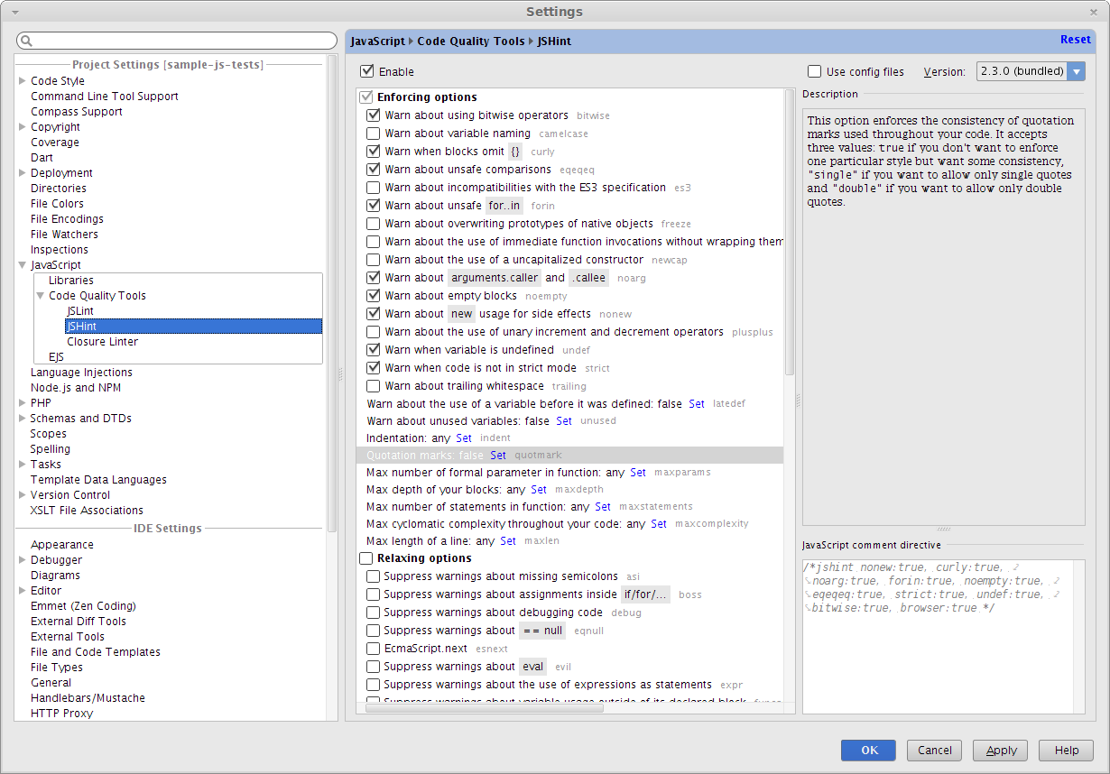1110x774 pixels.
Task: Select Closure Linter in the settings tree
Action: 103,342
